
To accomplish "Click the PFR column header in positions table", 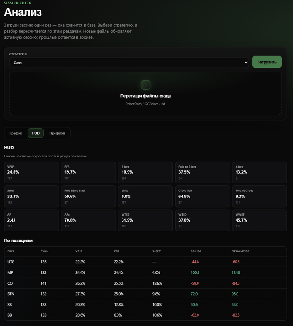I will point(116,251).
